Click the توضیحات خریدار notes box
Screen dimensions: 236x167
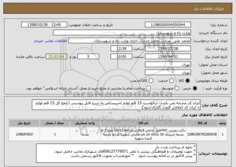(x=116, y=153)
